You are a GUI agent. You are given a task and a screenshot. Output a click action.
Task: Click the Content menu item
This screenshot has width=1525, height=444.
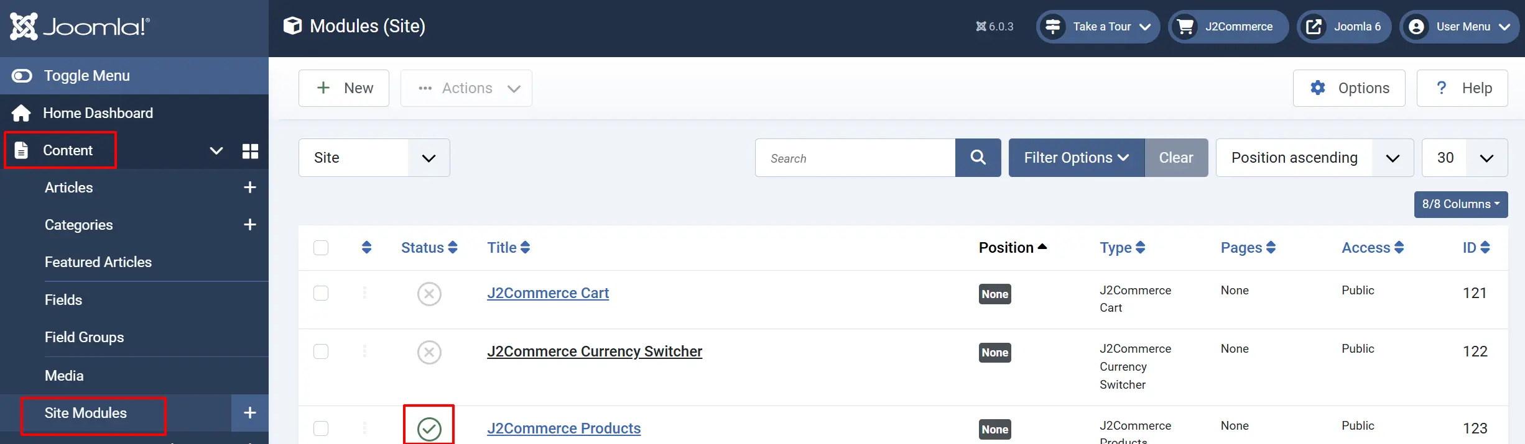pos(68,150)
